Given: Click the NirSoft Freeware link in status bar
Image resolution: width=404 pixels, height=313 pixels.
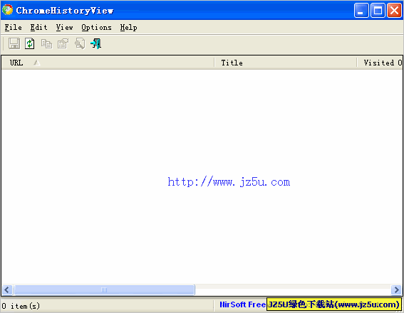Looking at the screenshot, I should [x=242, y=304].
